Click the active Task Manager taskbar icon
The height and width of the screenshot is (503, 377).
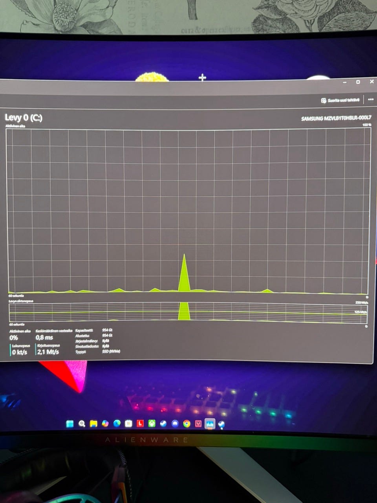(x=210, y=424)
